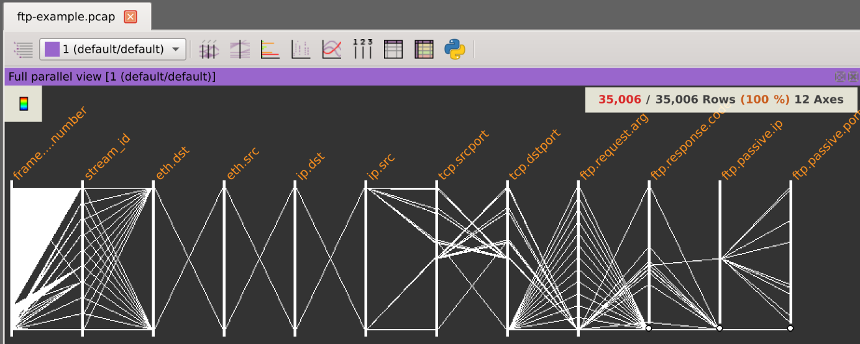Open the red curve series view icon
This screenshot has width=860, height=344.
(x=332, y=49)
